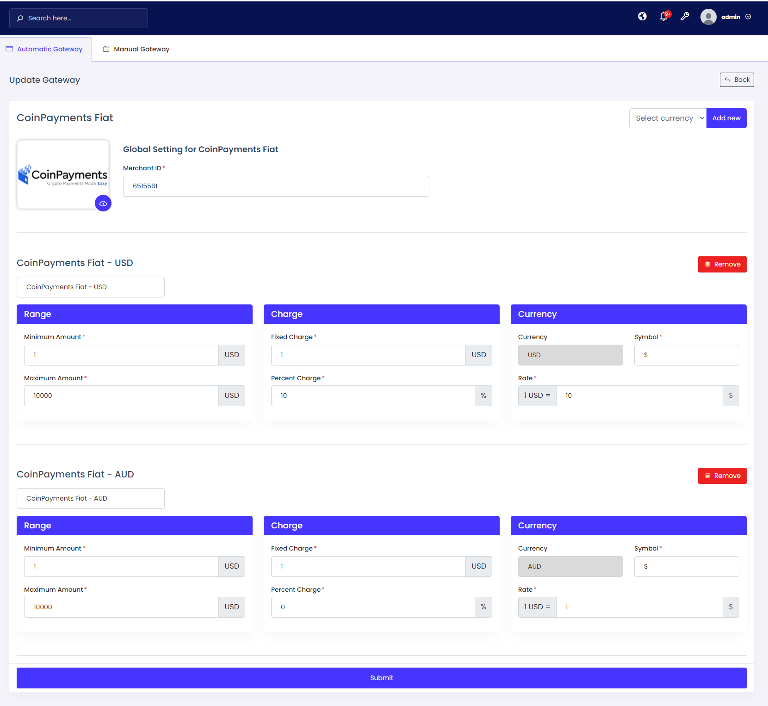
Task: Click the admin username text
Action: (x=731, y=17)
